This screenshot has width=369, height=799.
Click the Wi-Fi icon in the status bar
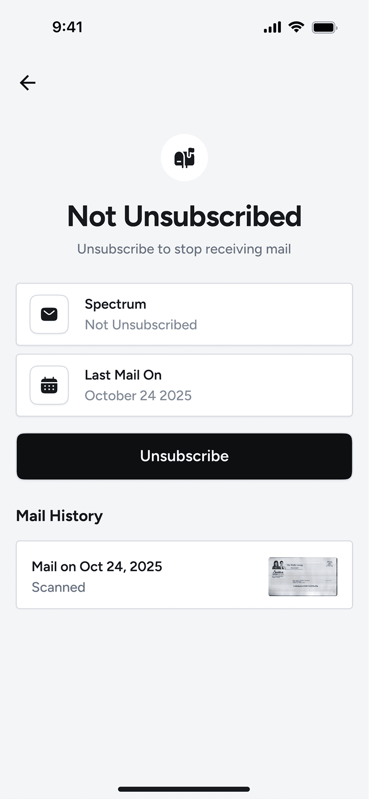pyautogui.click(x=296, y=27)
